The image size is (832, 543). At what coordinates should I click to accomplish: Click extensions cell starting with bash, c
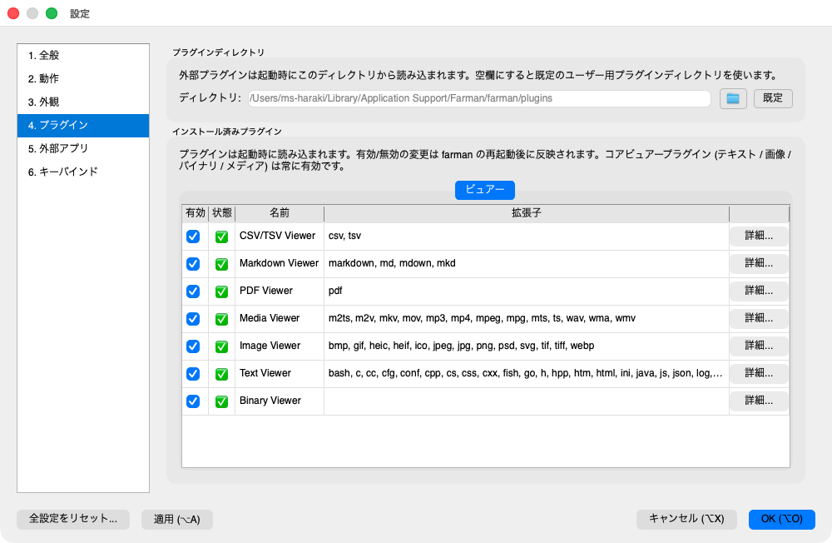(x=527, y=374)
